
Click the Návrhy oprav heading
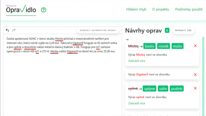(x=144, y=30)
